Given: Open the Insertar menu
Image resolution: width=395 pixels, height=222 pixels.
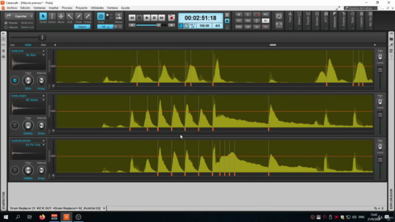Looking at the screenshot, I should (x=54, y=8).
